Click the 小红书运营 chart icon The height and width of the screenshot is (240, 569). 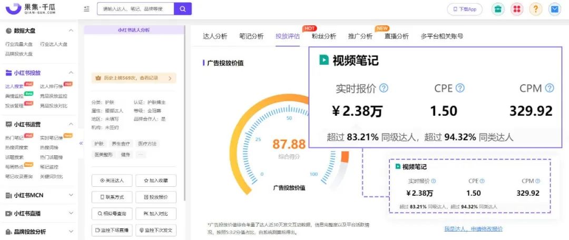click(8, 124)
